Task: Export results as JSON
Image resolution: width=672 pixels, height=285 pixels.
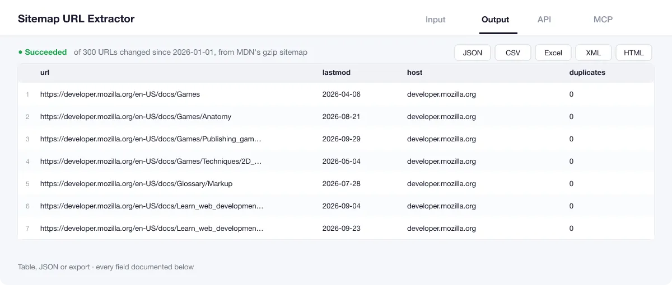Action: 473,53
